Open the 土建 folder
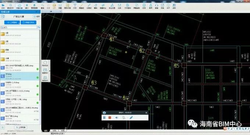Viewport: 250px width, 135px height. (x=20, y=59)
